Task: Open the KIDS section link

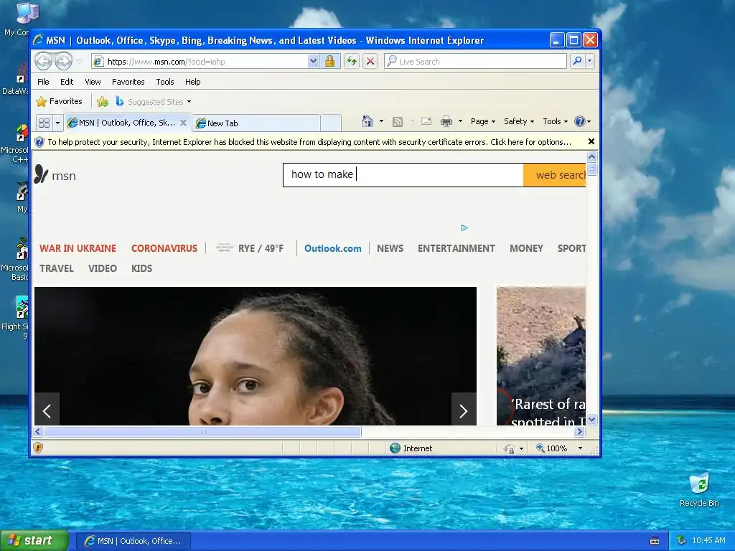Action: coord(141,268)
